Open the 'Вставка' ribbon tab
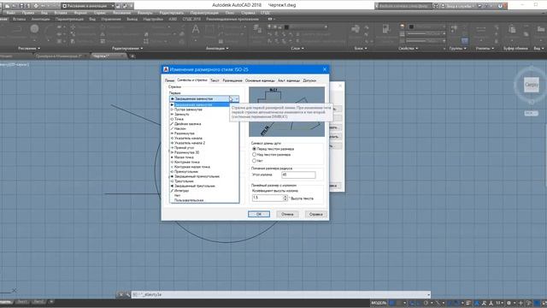This screenshot has height=308, width=547. [19, 19]
